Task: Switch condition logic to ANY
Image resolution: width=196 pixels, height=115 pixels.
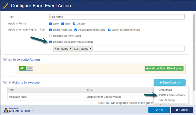Action: (x=30, y=68)
